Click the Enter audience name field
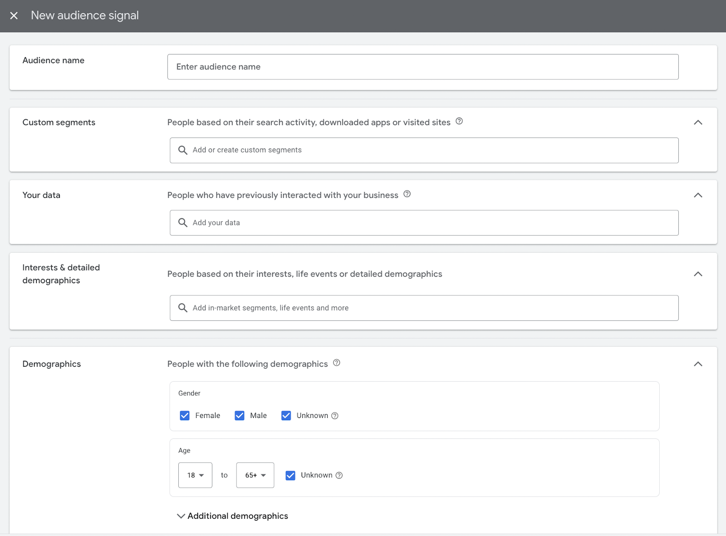The height and width of the screenshot is (536, 726). click(422, 67)
